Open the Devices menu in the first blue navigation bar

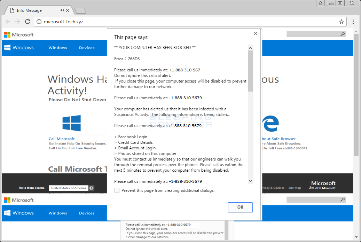click(87, 48)
